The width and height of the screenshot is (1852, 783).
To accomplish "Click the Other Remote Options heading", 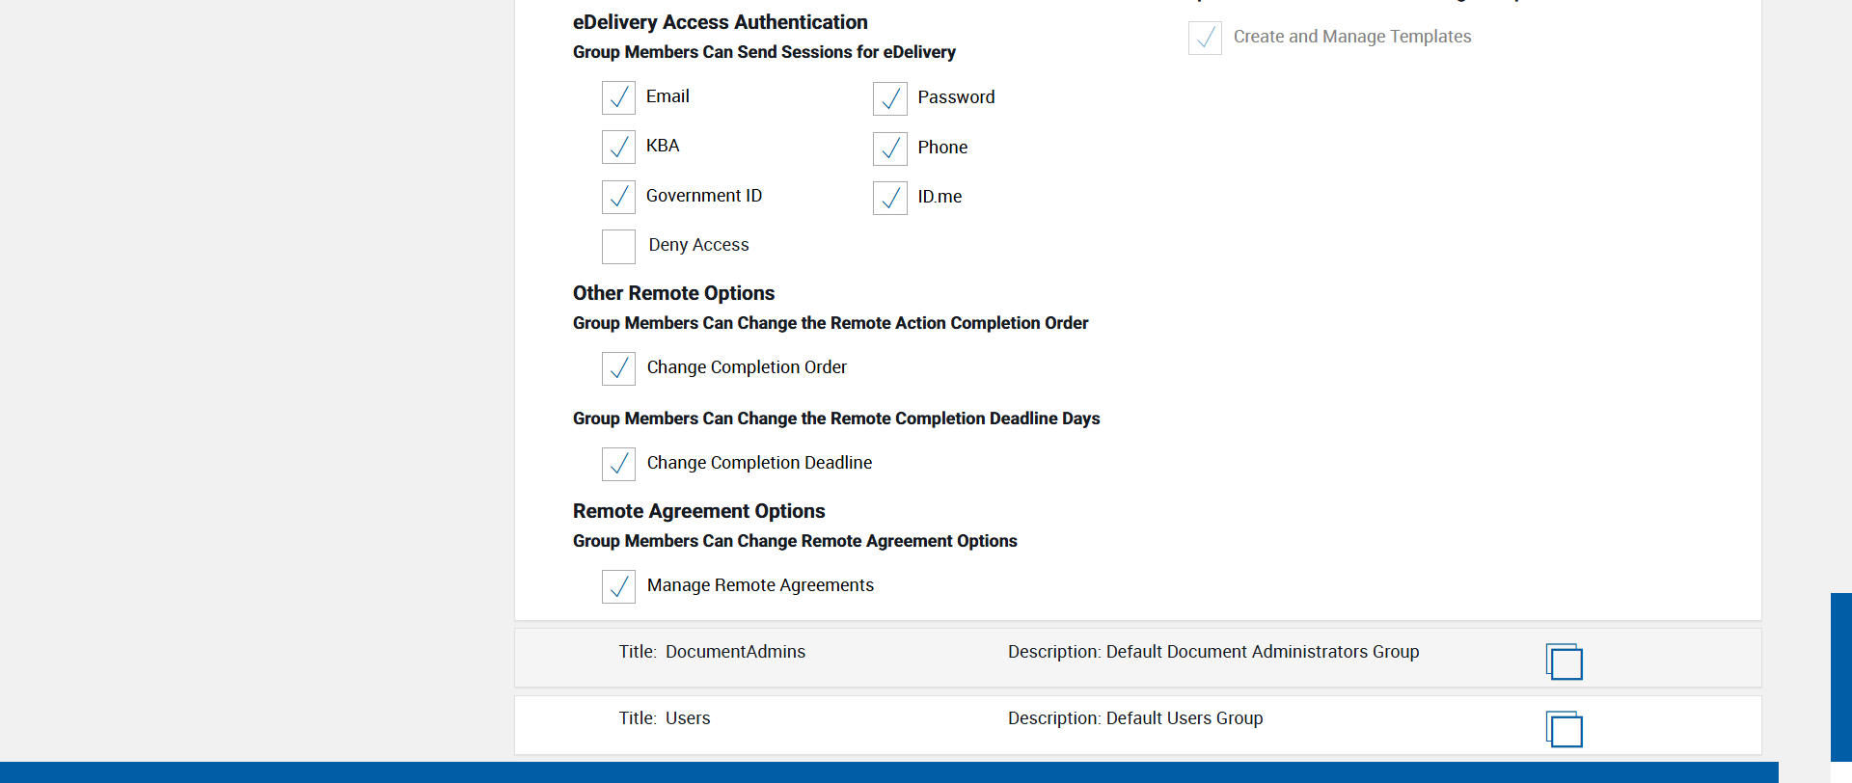I will coord(673,293).
